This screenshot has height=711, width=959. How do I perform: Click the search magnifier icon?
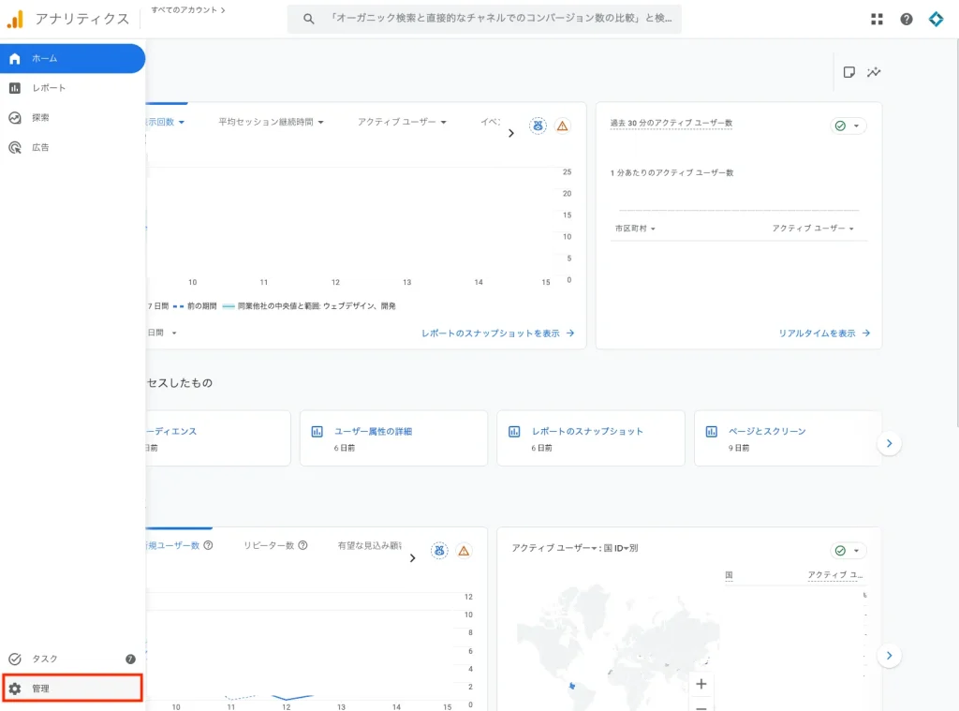click(x=309, y=19)
